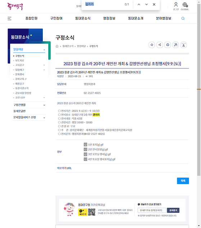The height and width of the screenshot is (228, 201).
Task: Select 채용공고 in the sidebar
Action: (x=20, y=84)
